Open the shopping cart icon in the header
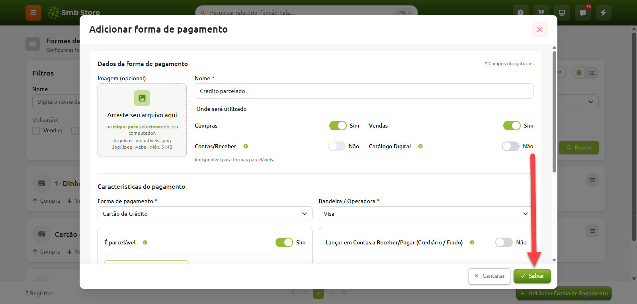The width and height of the screenshot is (637, 304). 541,12
